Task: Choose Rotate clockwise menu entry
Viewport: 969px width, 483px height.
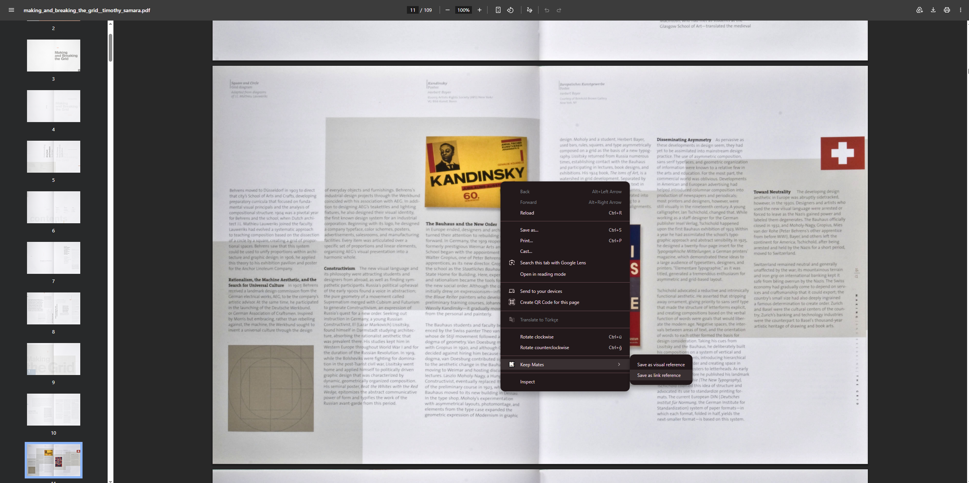Action: (x=565, y=337)
